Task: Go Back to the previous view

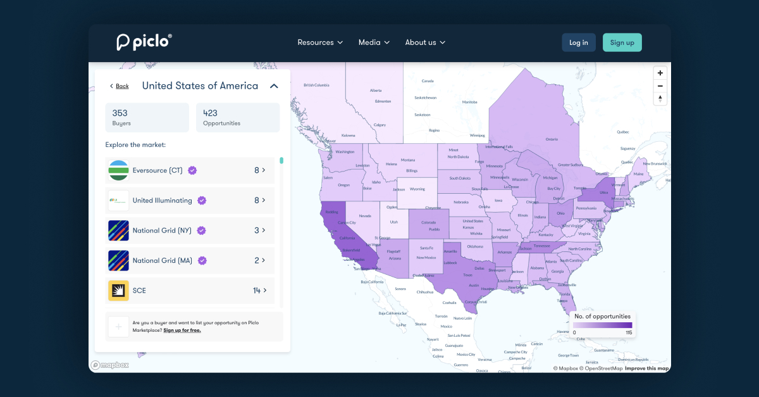Action: [119, 86]
